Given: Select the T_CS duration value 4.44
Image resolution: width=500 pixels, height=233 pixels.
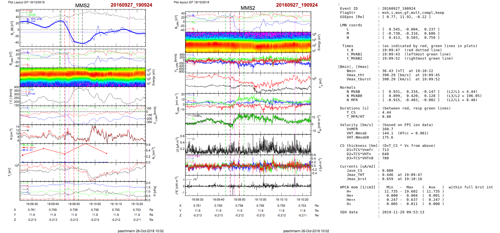Looking at the screenshot, I should tap(386, 112).
